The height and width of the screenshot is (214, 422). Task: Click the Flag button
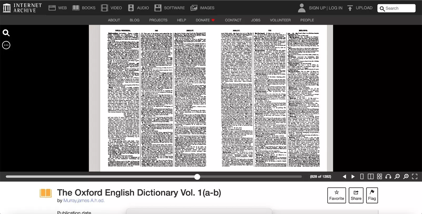[372, 195]
